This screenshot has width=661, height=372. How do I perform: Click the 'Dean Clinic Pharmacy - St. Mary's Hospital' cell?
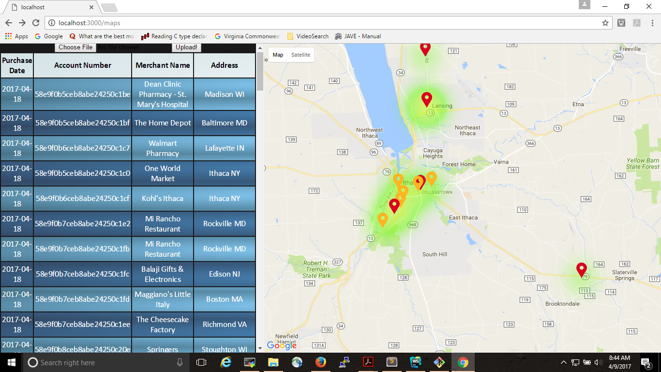163,94
